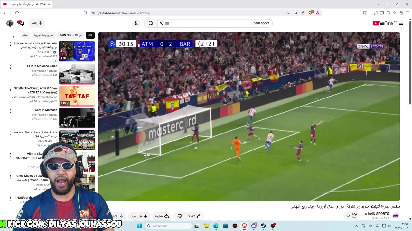Image resolution: width=412 pixels, height=231 pixels.
Task: Click the YouTube browser tab
Action: [x=26, y=4]
